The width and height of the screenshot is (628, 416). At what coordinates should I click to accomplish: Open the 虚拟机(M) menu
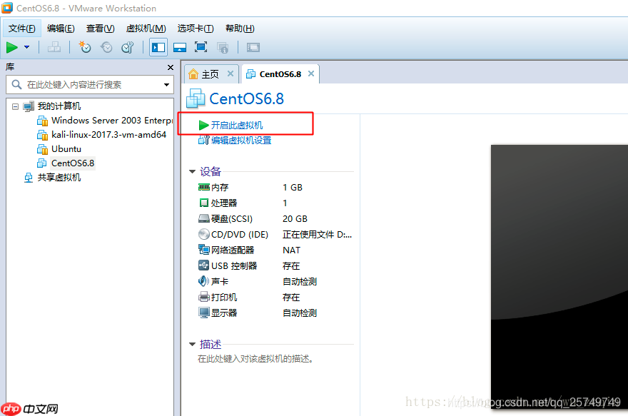(x=146, y=29)
